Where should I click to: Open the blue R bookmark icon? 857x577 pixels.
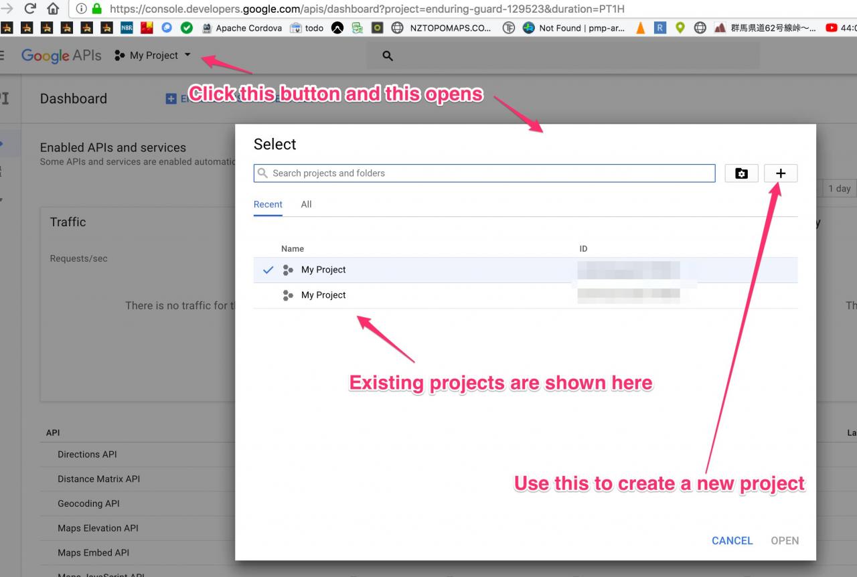660,28
